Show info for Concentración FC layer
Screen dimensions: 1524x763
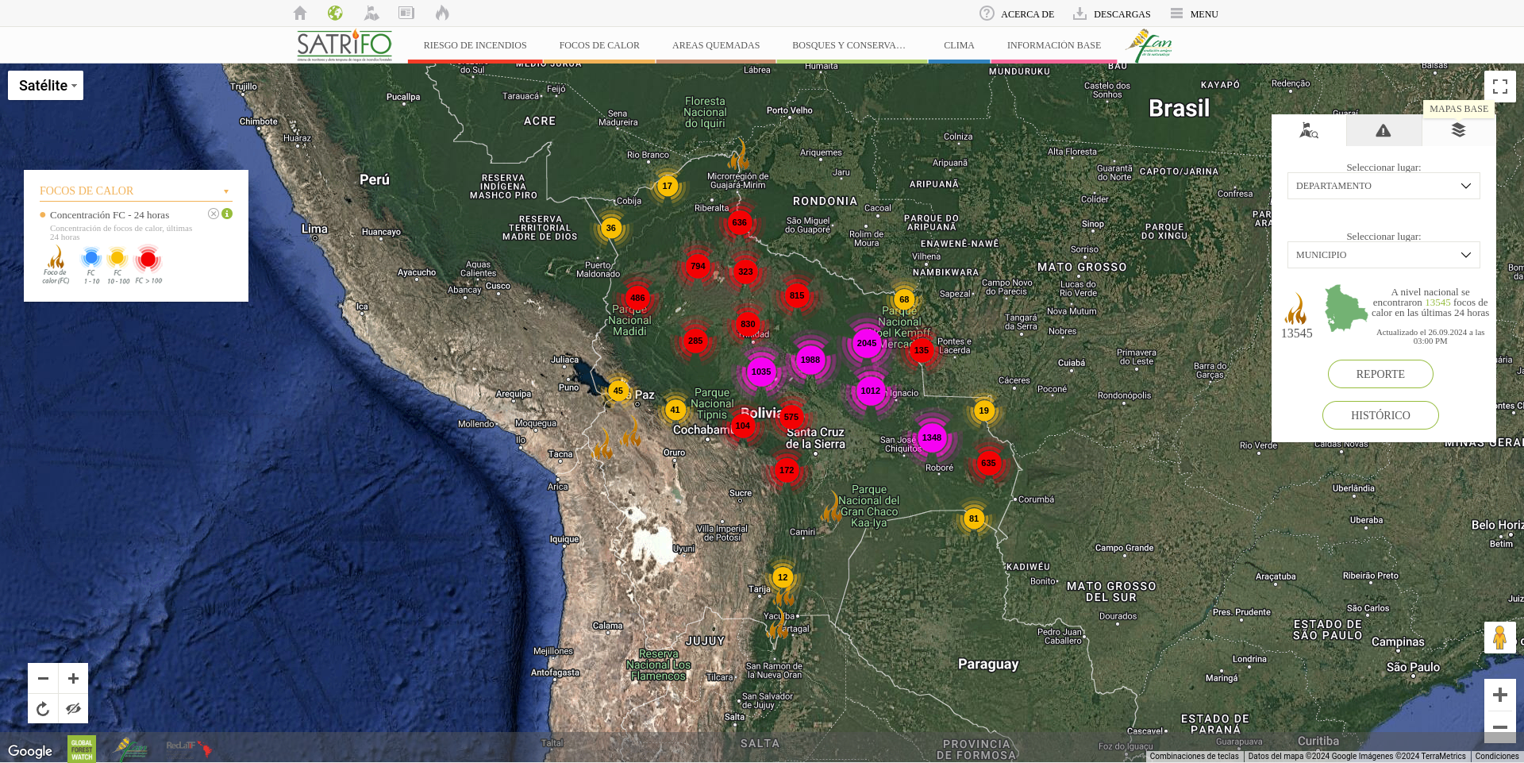(x=227, y=214)
